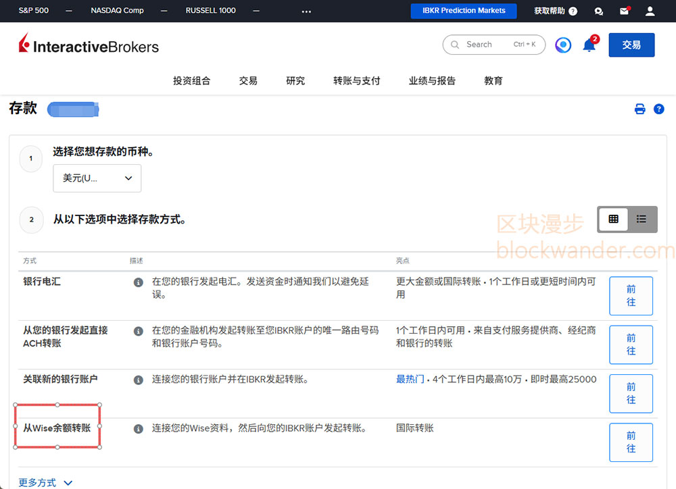Click the 存款 page heading

click(x=23, y=107)
